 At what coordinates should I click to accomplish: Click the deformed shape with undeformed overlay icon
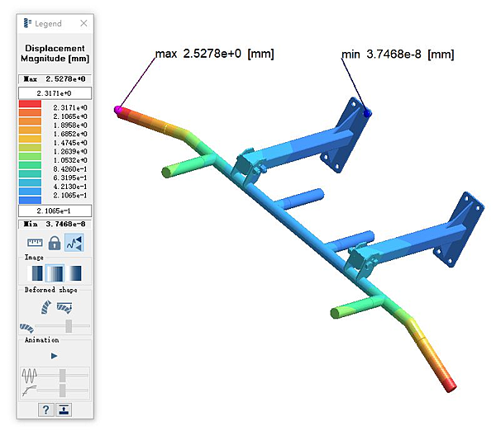pyautogui.click(x=64, y=307)
